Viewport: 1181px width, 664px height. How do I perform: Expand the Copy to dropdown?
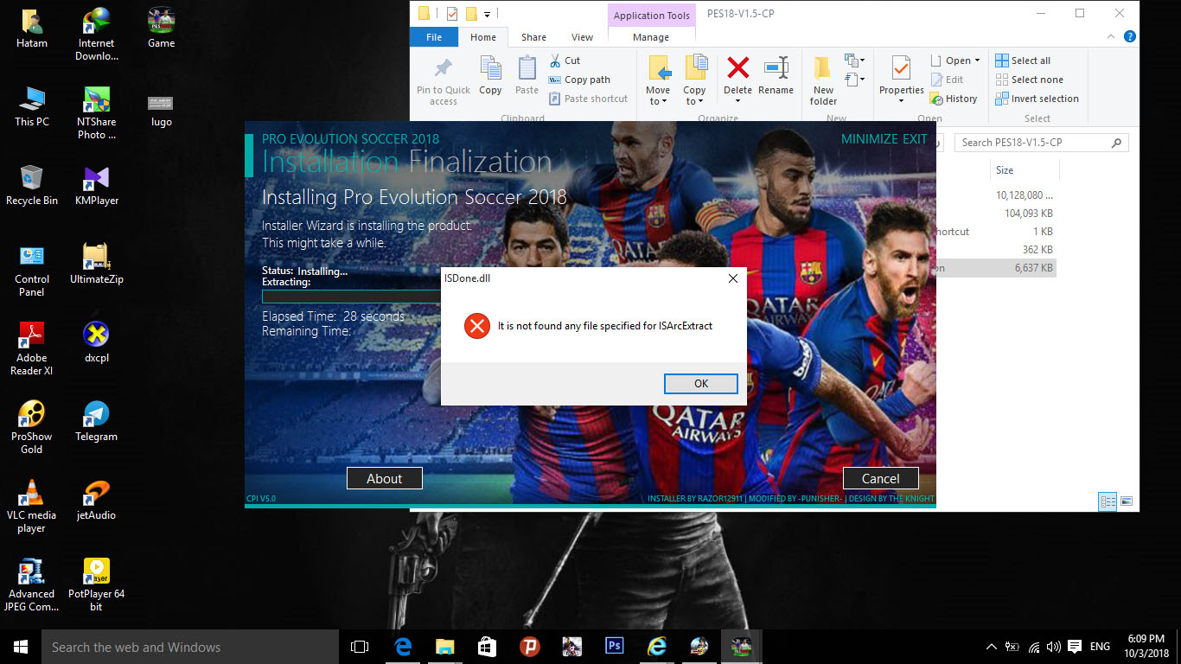click(694, 101)
